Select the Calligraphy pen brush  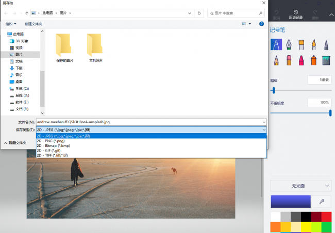(289, 44)
